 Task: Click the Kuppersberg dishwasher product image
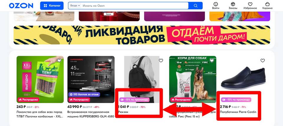(91, 79)
